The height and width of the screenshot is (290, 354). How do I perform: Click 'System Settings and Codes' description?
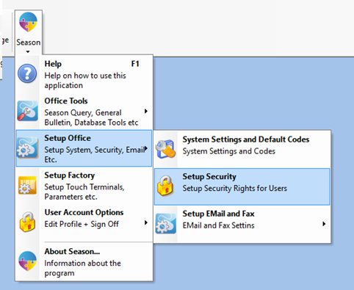click(229, 151)
